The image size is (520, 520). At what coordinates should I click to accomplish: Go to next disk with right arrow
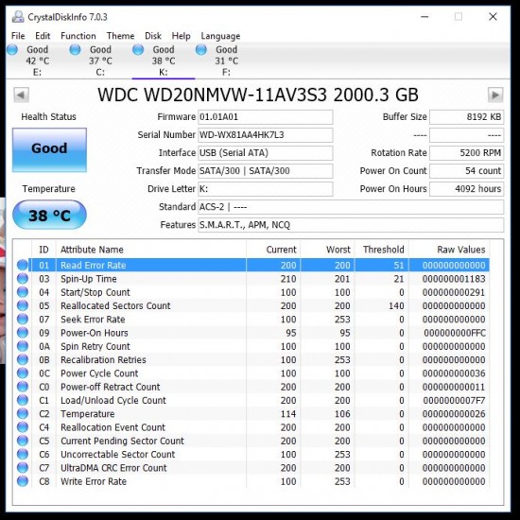click(x=495, y=95)
